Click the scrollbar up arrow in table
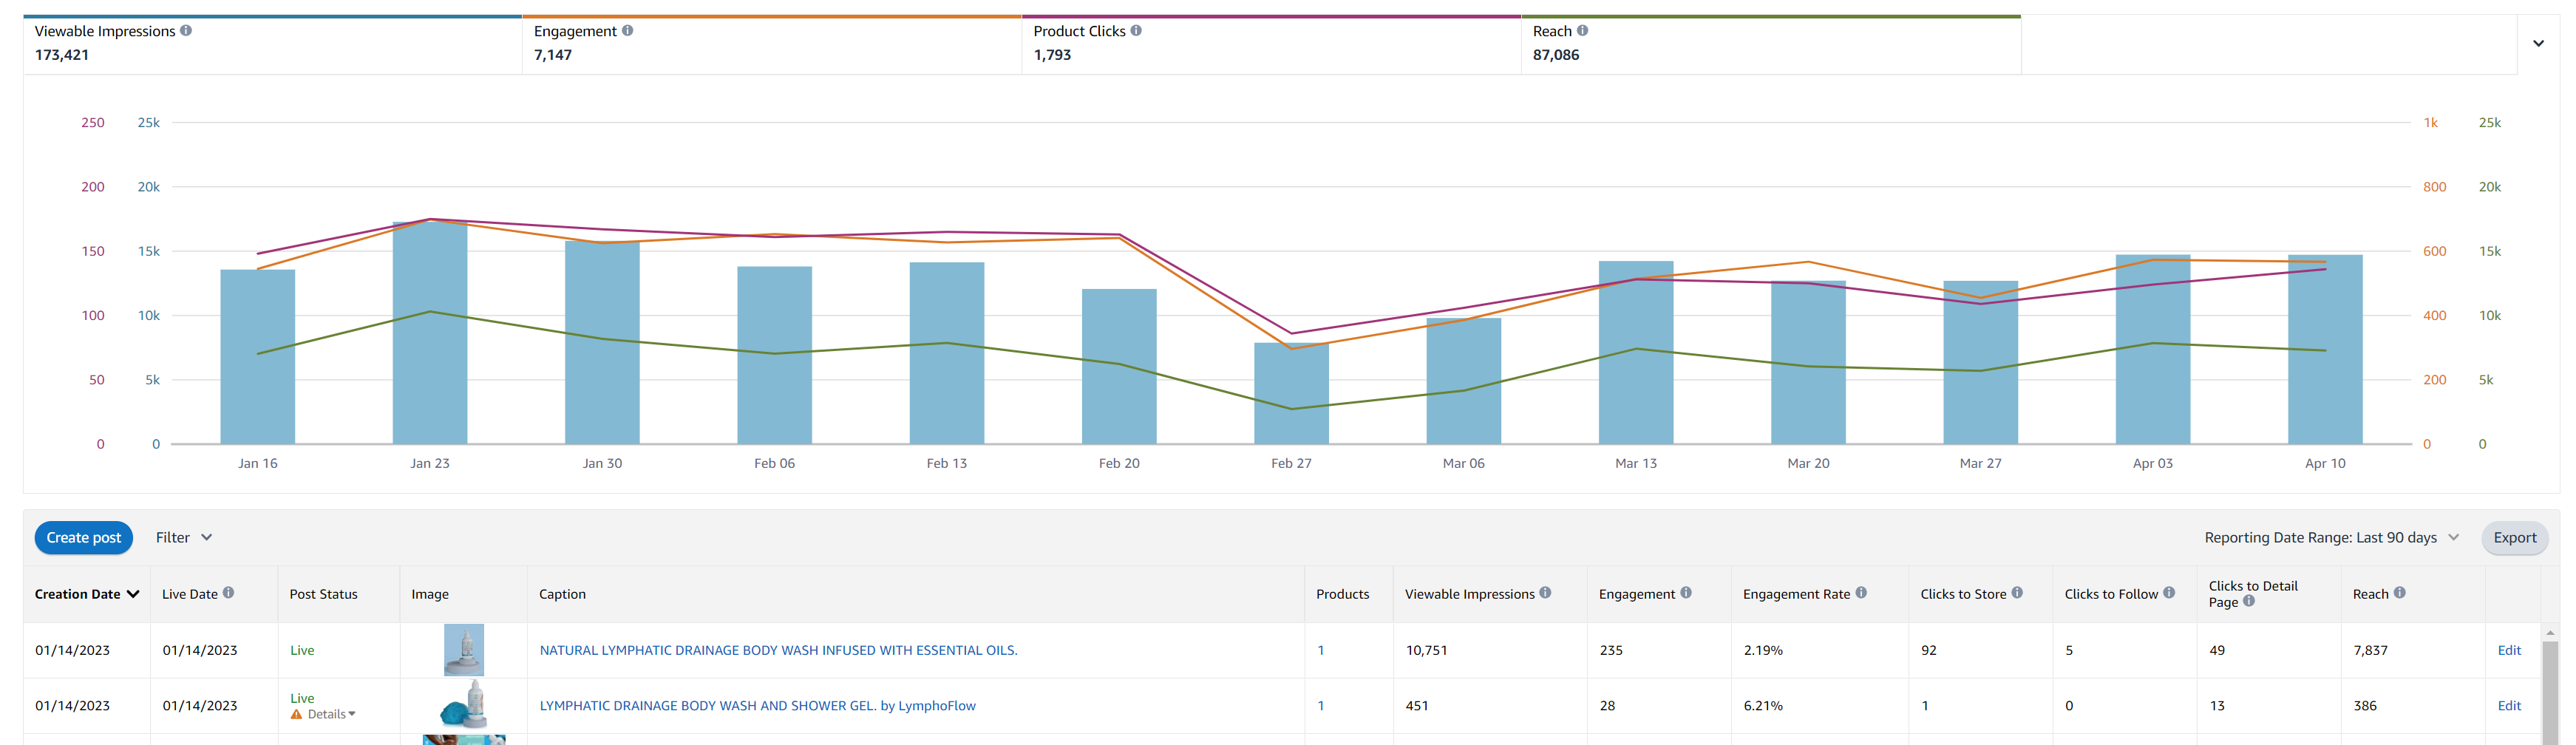Viewport: 2576px width, 745px height. (2550, 632)
